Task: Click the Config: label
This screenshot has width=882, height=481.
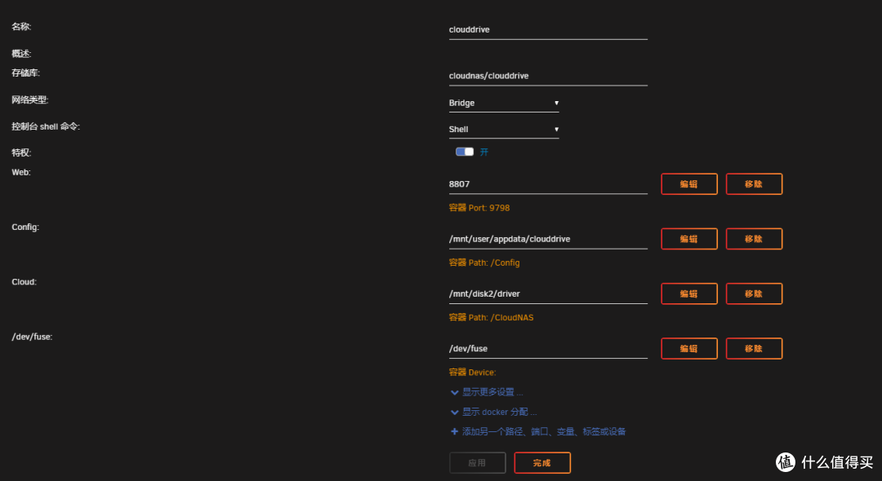Action: pyautogui.click(x=25, y=227)
